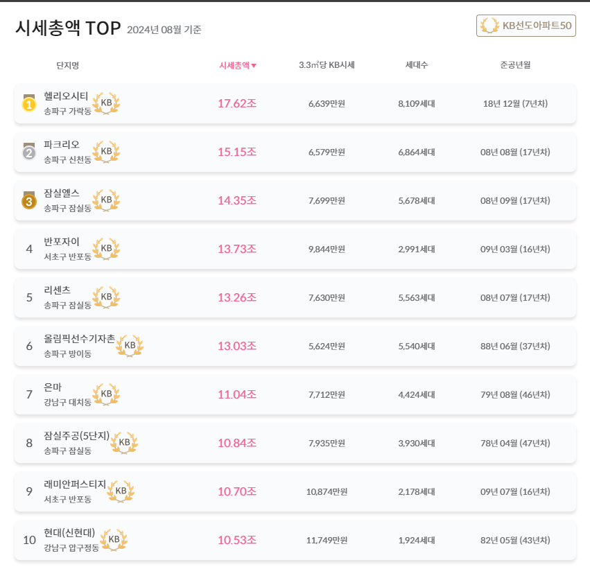The height and width of the screenshot is (569, 590).
Task: Open the KB선도아파트50 button
Action: point(526,26)
